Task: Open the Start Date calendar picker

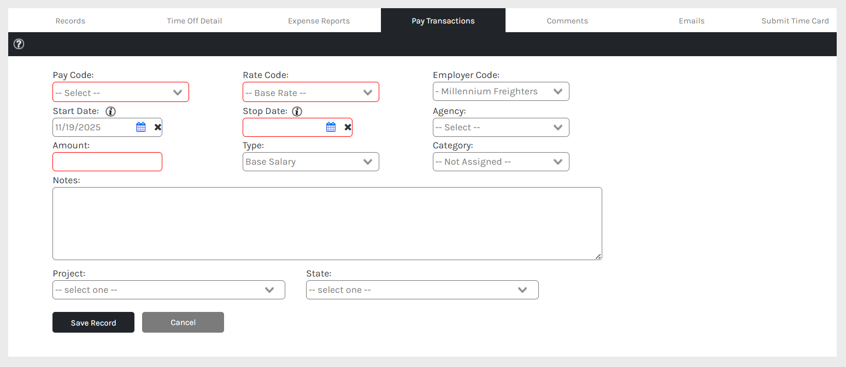Action: click(141, 127)
